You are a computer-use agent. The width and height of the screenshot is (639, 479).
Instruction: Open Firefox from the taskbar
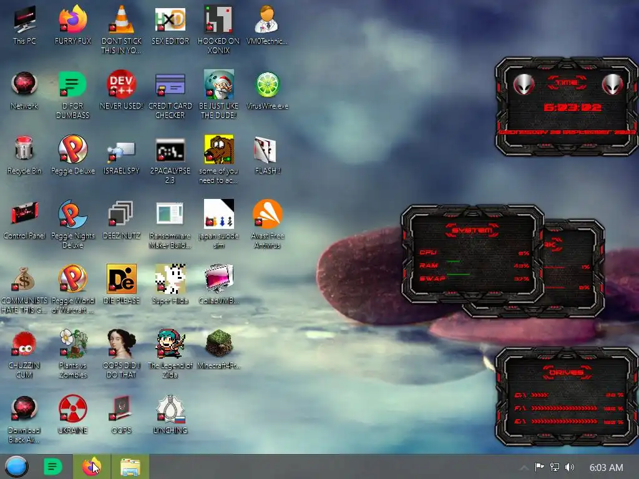click(x=91, y=467)
